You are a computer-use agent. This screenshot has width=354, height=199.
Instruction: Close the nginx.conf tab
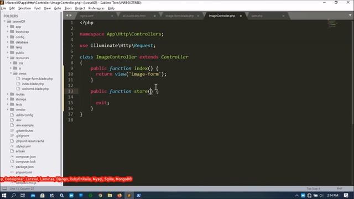click(112, 16)
